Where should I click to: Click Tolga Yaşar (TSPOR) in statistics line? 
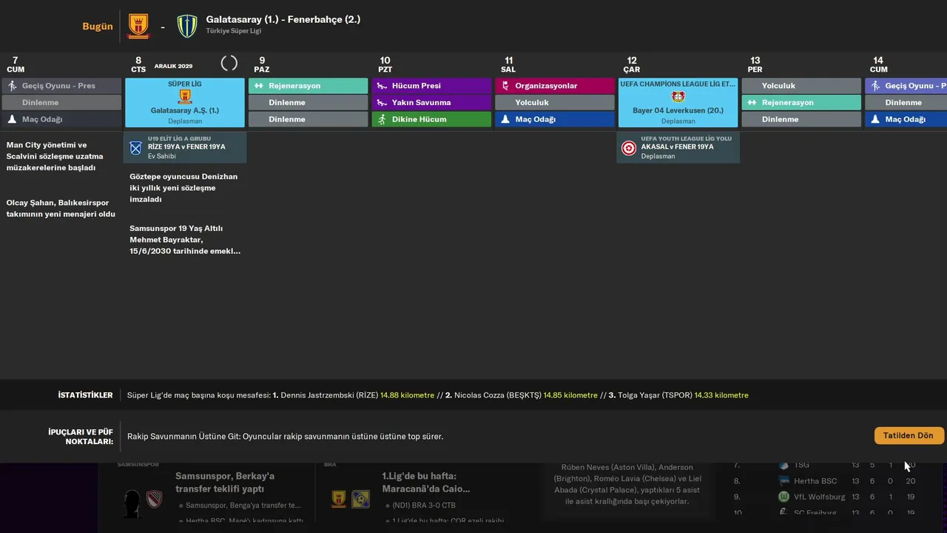coord(655,395)
